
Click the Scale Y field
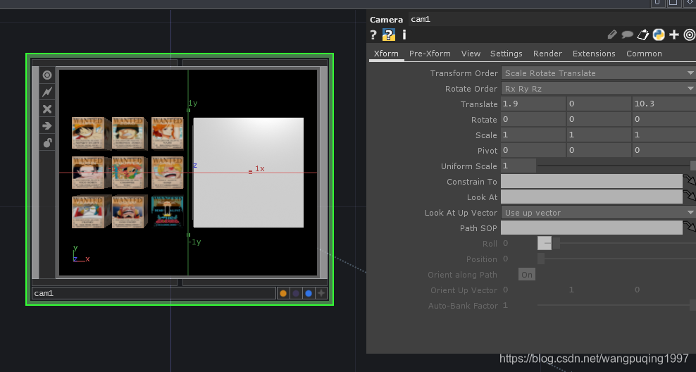click(599, 135)
